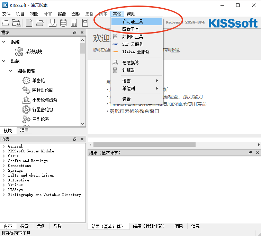Screen dimensions: 261x236
Task: Open the 报告 menu
Action: (x=62, y=14)
